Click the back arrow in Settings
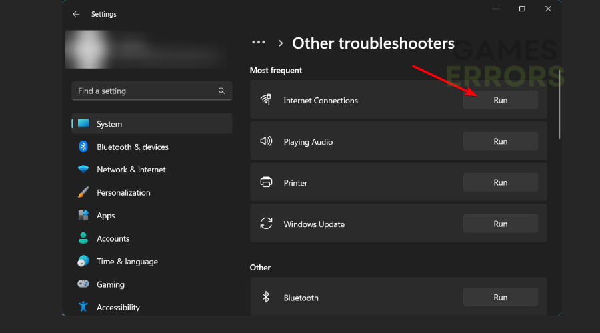The image size is (600, 333). click(x=76, y=14)
